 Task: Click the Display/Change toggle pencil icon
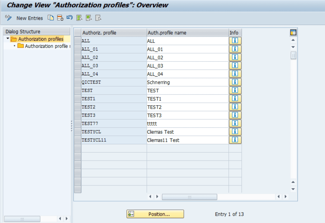pyautogui.click(x=8, y=18)
